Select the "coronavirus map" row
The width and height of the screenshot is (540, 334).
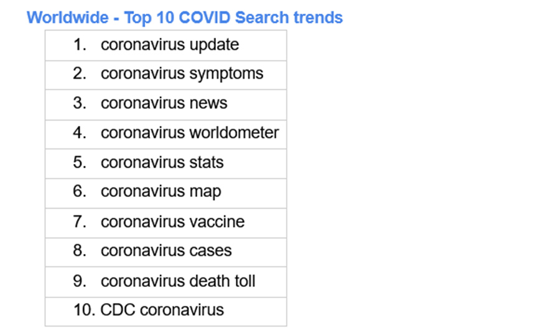pyautogui.click(x=161, y=192)
